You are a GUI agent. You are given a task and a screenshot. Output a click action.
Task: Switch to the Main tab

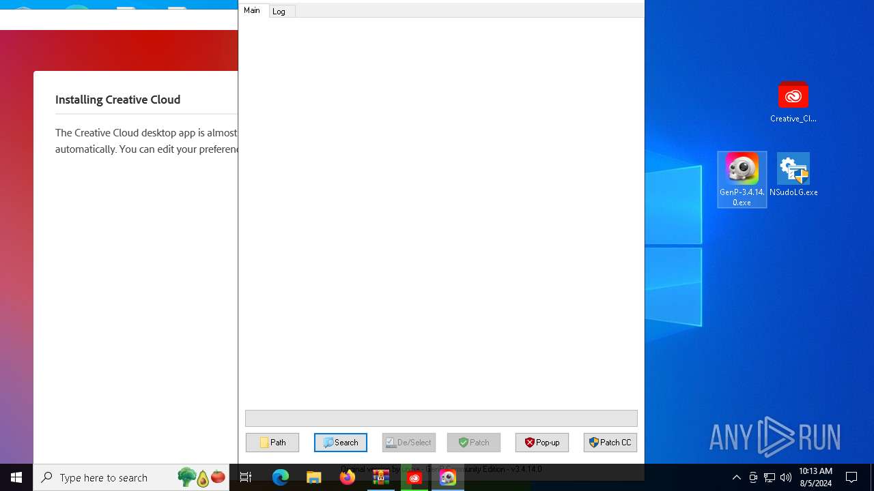click(x=252, y=10)
